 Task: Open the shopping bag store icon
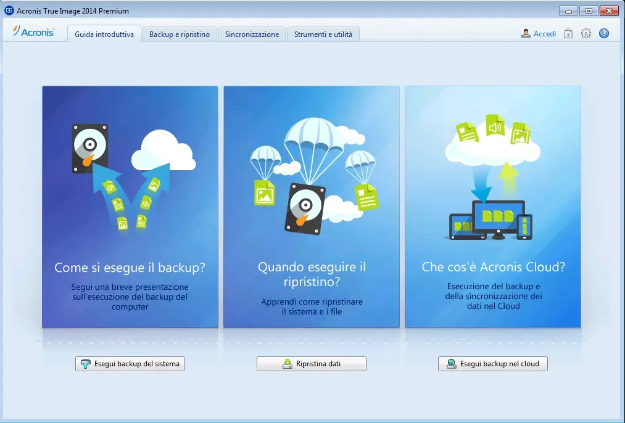pos(568,33)
